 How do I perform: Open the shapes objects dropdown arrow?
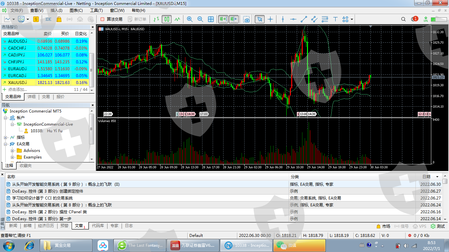pos(352,19)
